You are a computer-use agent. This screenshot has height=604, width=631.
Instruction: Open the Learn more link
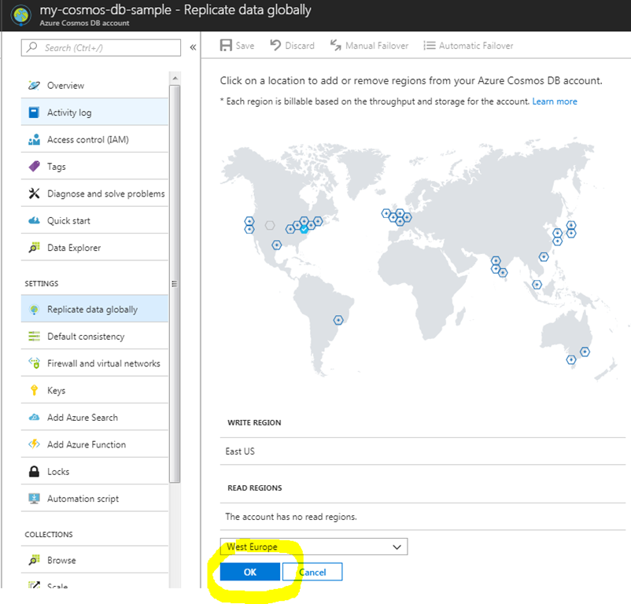point(554,101)
